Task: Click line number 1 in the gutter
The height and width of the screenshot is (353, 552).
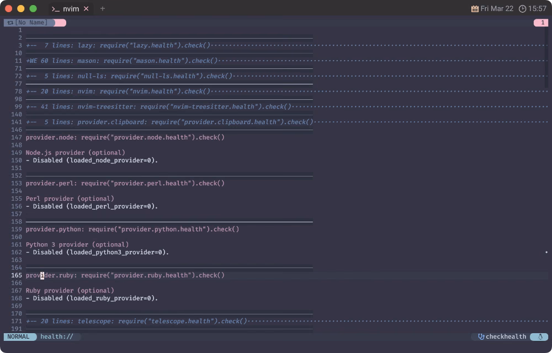Action: pyautogui.click(x=20, y=30)
